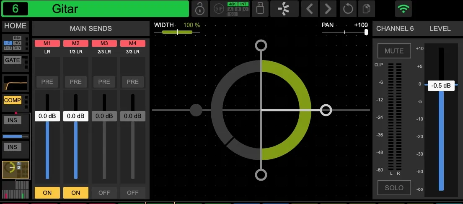
Task: Open the COMP compressor section
Action: point(13,100)
